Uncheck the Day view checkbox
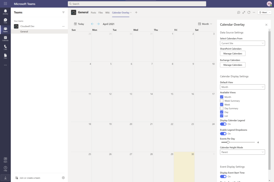This screenshot has height=182, width=274. [x=222, y=112]
